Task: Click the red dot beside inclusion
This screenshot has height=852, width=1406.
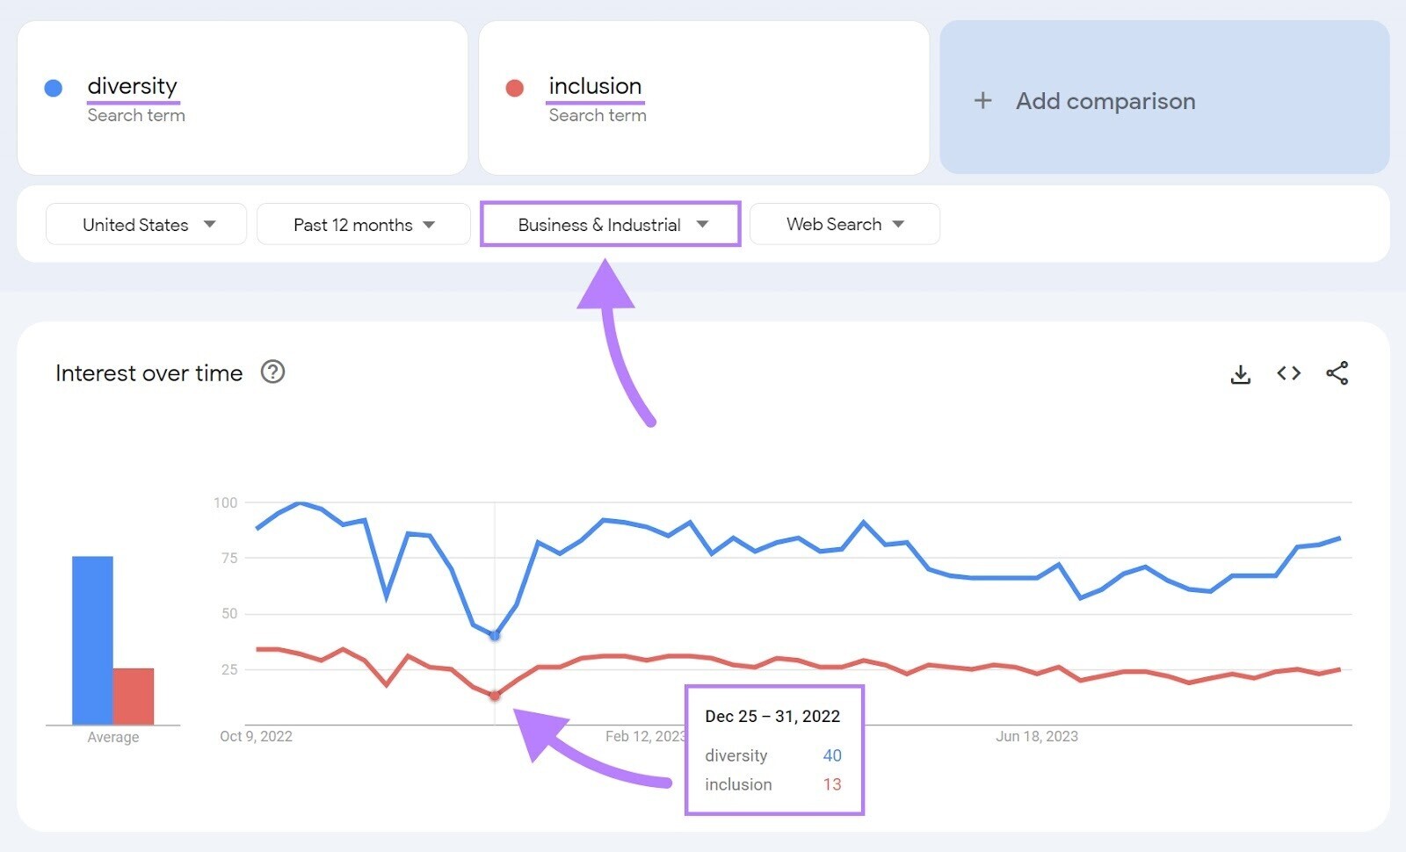Action: [515, 88]
